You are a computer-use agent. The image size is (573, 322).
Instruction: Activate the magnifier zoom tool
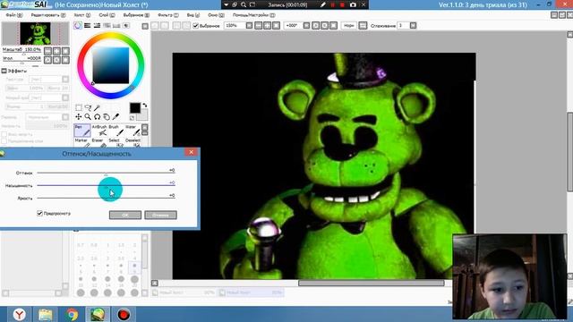tap(88, 117)
